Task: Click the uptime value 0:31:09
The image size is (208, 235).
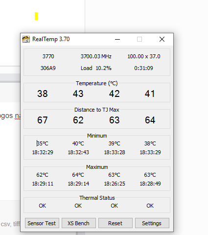Action: click(x=143, y=68)
